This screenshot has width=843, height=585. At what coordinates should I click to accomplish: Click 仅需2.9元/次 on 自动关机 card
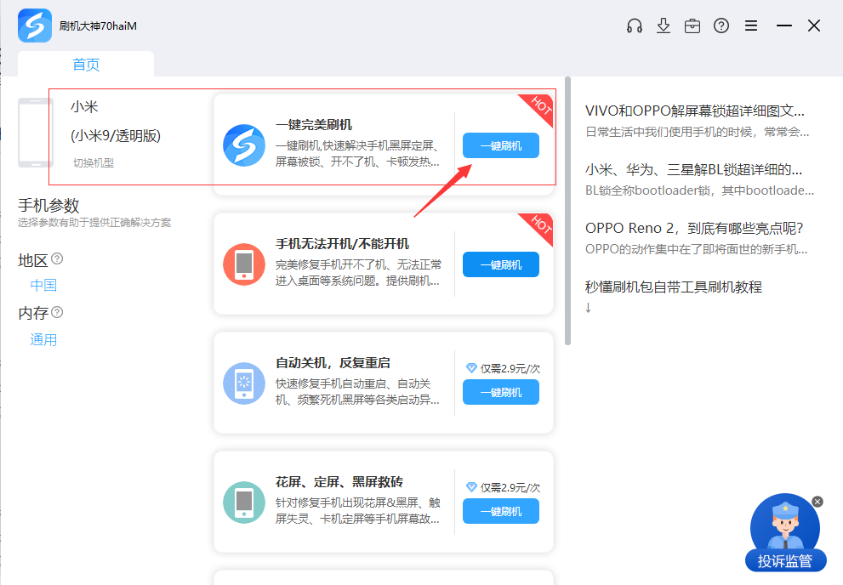coord(510,368)
